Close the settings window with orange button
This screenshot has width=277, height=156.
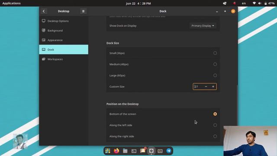pyautogui.click(x=233, y=11)
